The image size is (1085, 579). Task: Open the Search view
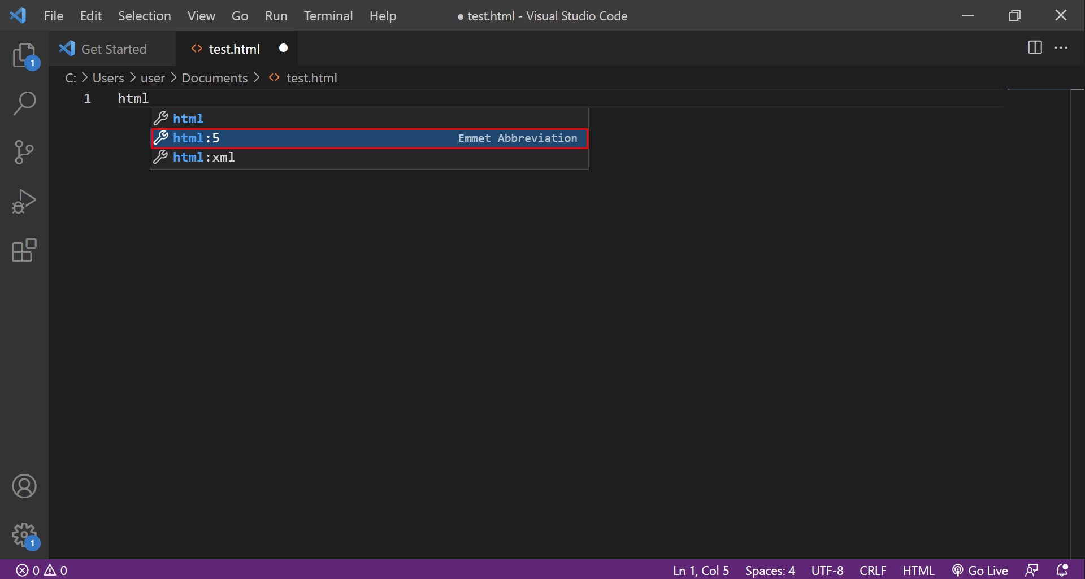(x=24, y=103)
